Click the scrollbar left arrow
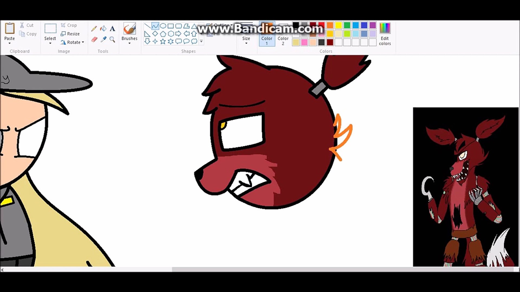 (2, 270)
